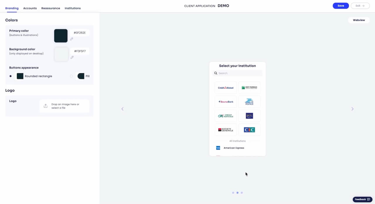Screen dimensions: 375x204
Task: Select Pill buttons appearance radio
Action: (71, 76)
